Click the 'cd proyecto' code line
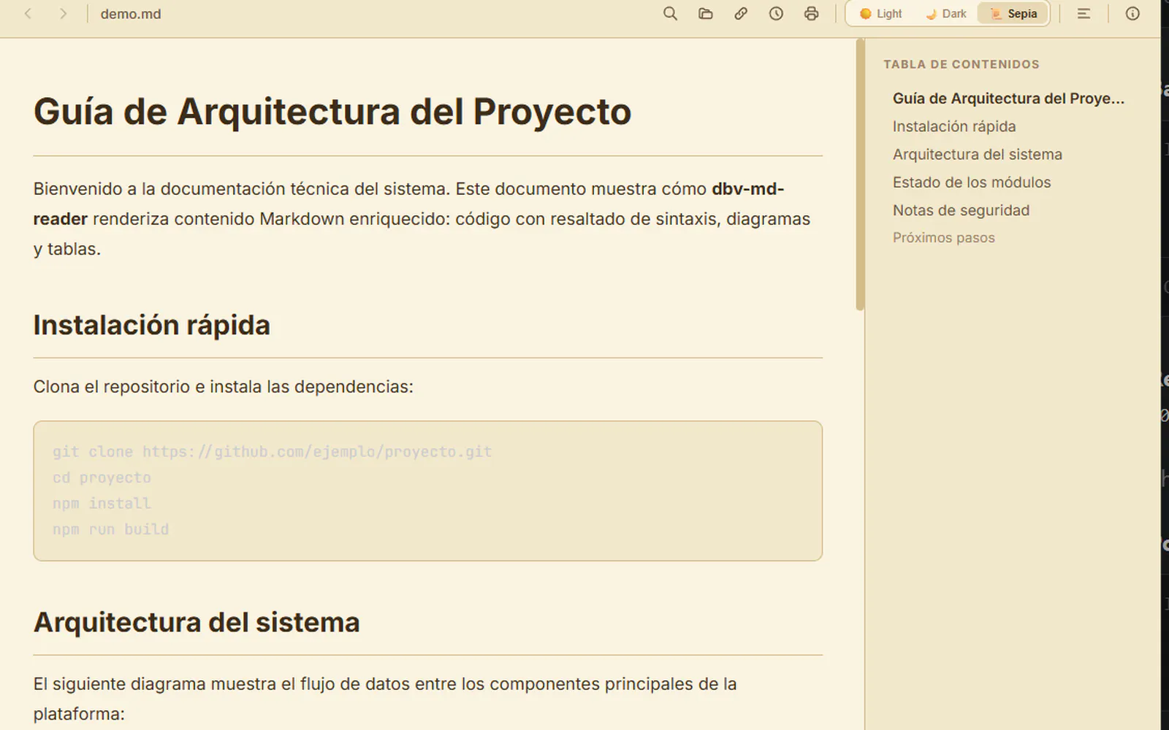Viewport: 1169px width, 730px height. point(102,478)
